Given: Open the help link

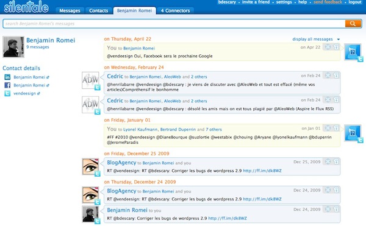Looking at the screenshot, I should click(x=303, y=2).
